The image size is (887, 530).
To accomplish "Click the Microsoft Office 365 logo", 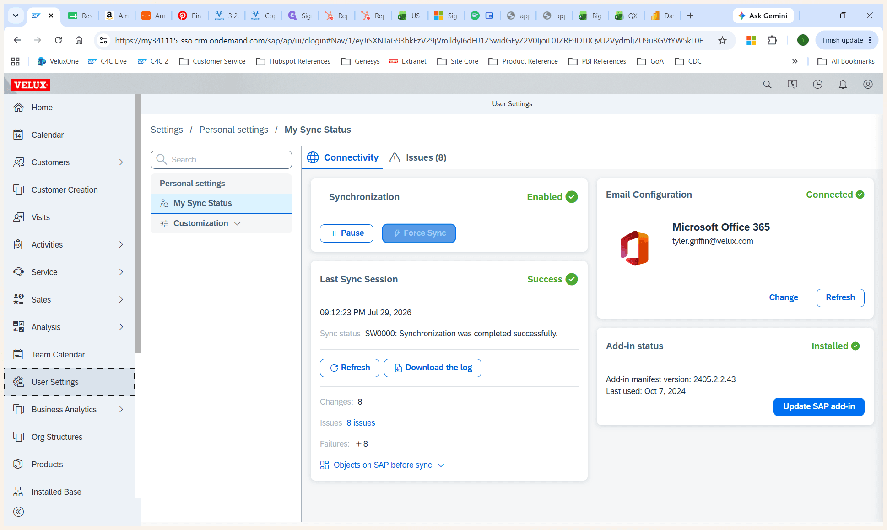I will tap(634, 248).
